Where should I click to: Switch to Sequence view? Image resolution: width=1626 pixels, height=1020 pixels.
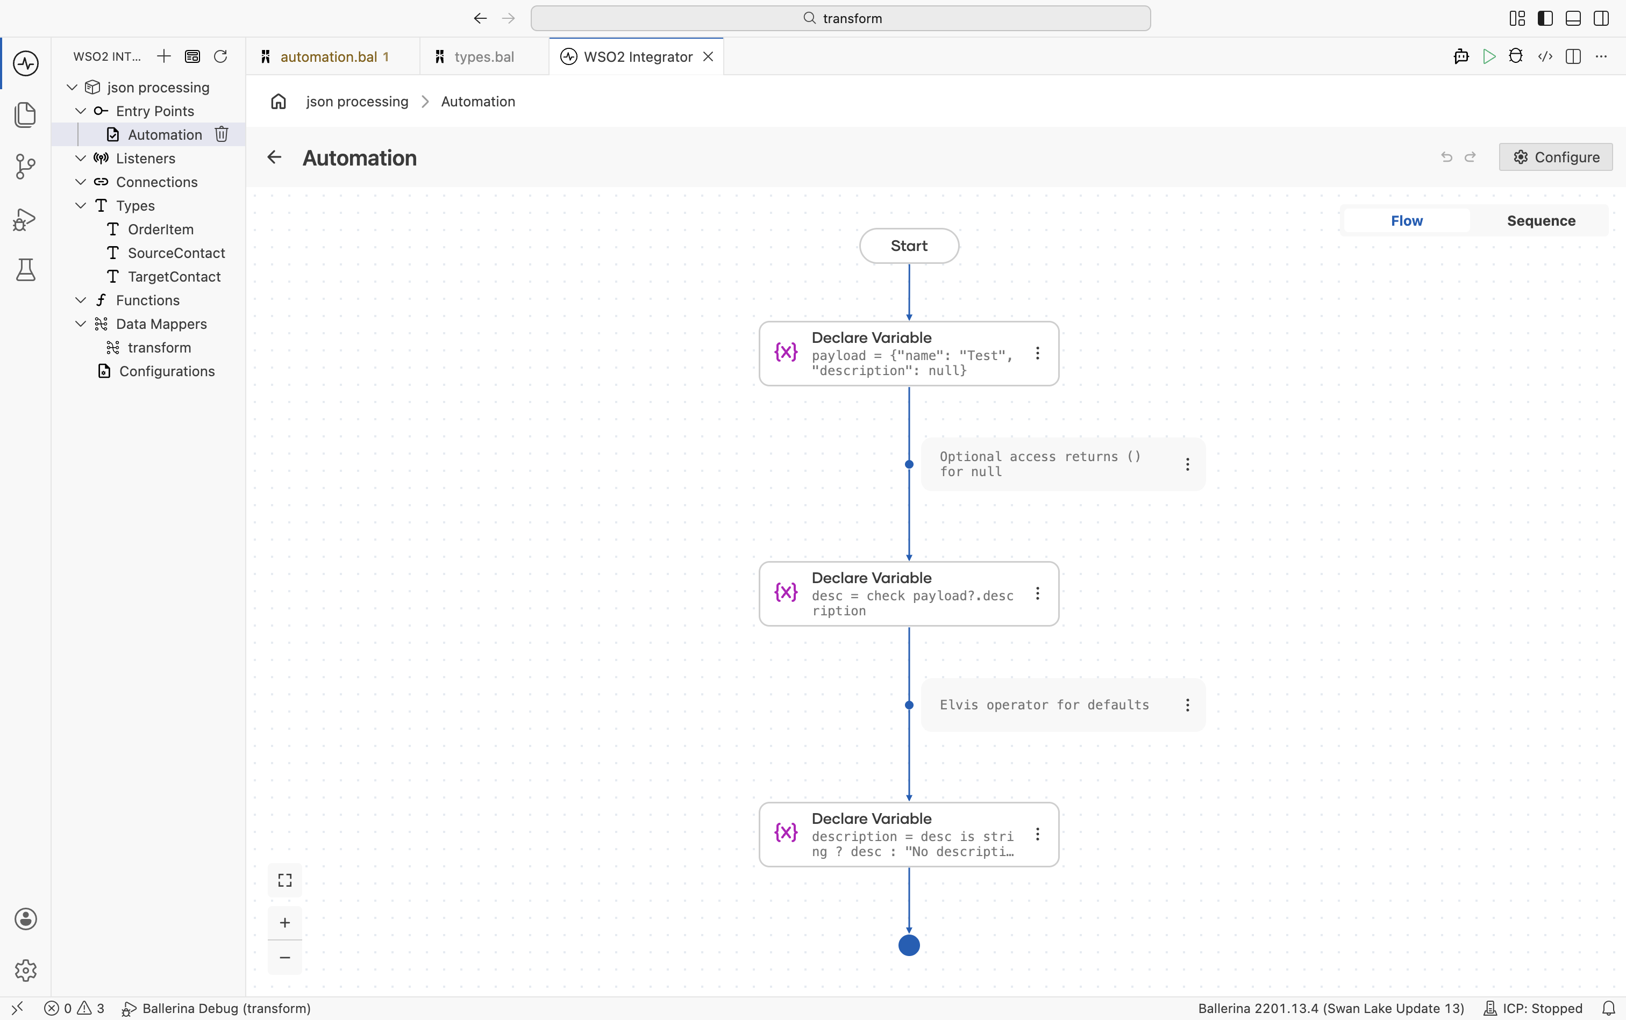pyautogui.click(x=1541, y=220)
